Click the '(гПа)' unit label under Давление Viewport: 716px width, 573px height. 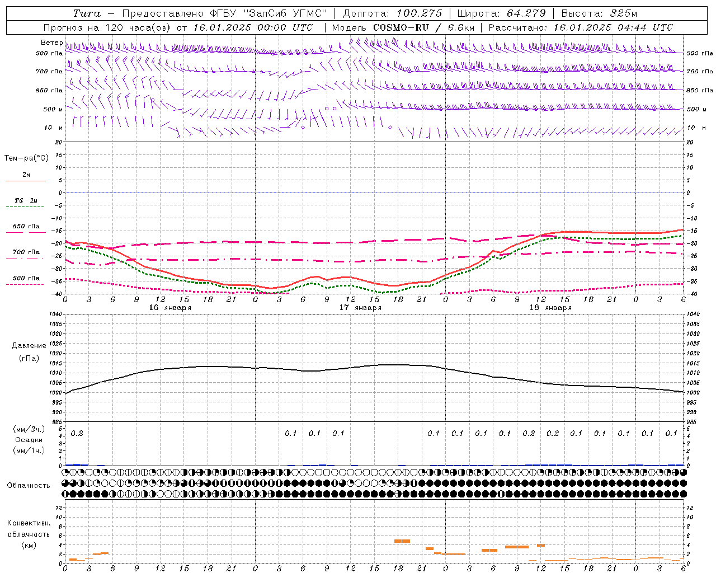click(x=29, y=358)
